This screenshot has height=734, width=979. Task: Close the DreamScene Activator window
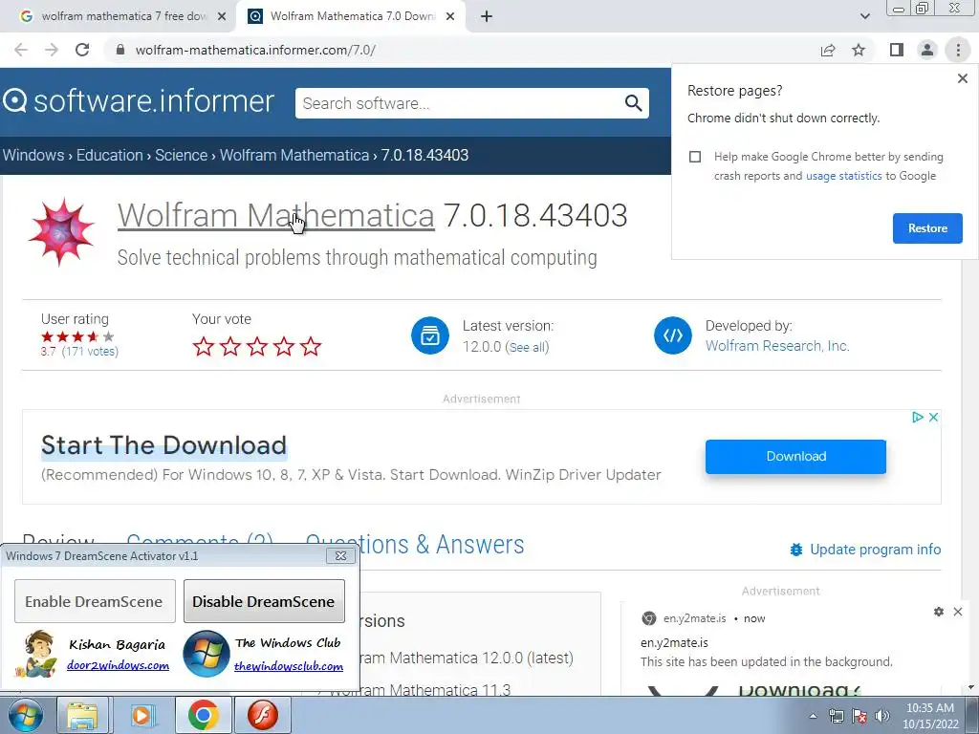(341, 555)
